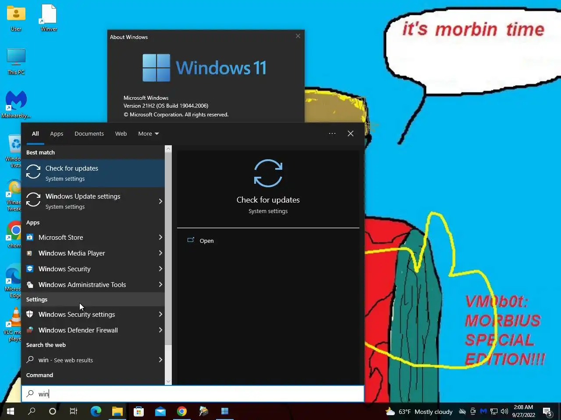This screenshot has height=420, width=561.
Task: Expand Windows Security result arrow
Action: pyautogui.click(x=160, y=269)
